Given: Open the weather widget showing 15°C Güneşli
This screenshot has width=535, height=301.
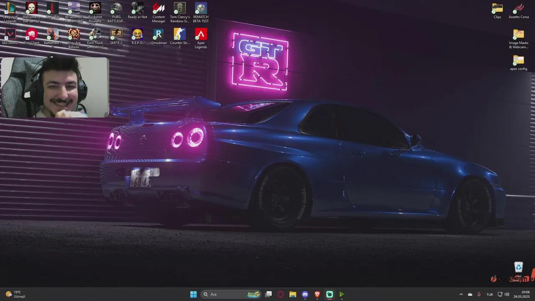Looking at the screenshot, I should pyautogui.click(x=15, y=294).
